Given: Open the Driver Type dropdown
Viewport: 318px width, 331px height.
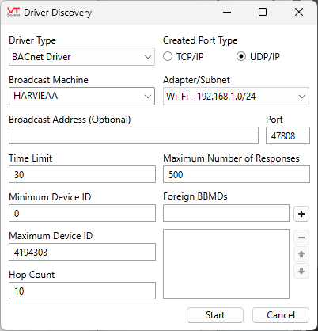Looking at the screenshot, I should click(81, 57).
